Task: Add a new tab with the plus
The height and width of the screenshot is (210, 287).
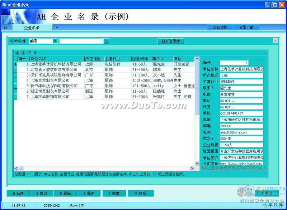Action: click(57, 28)
